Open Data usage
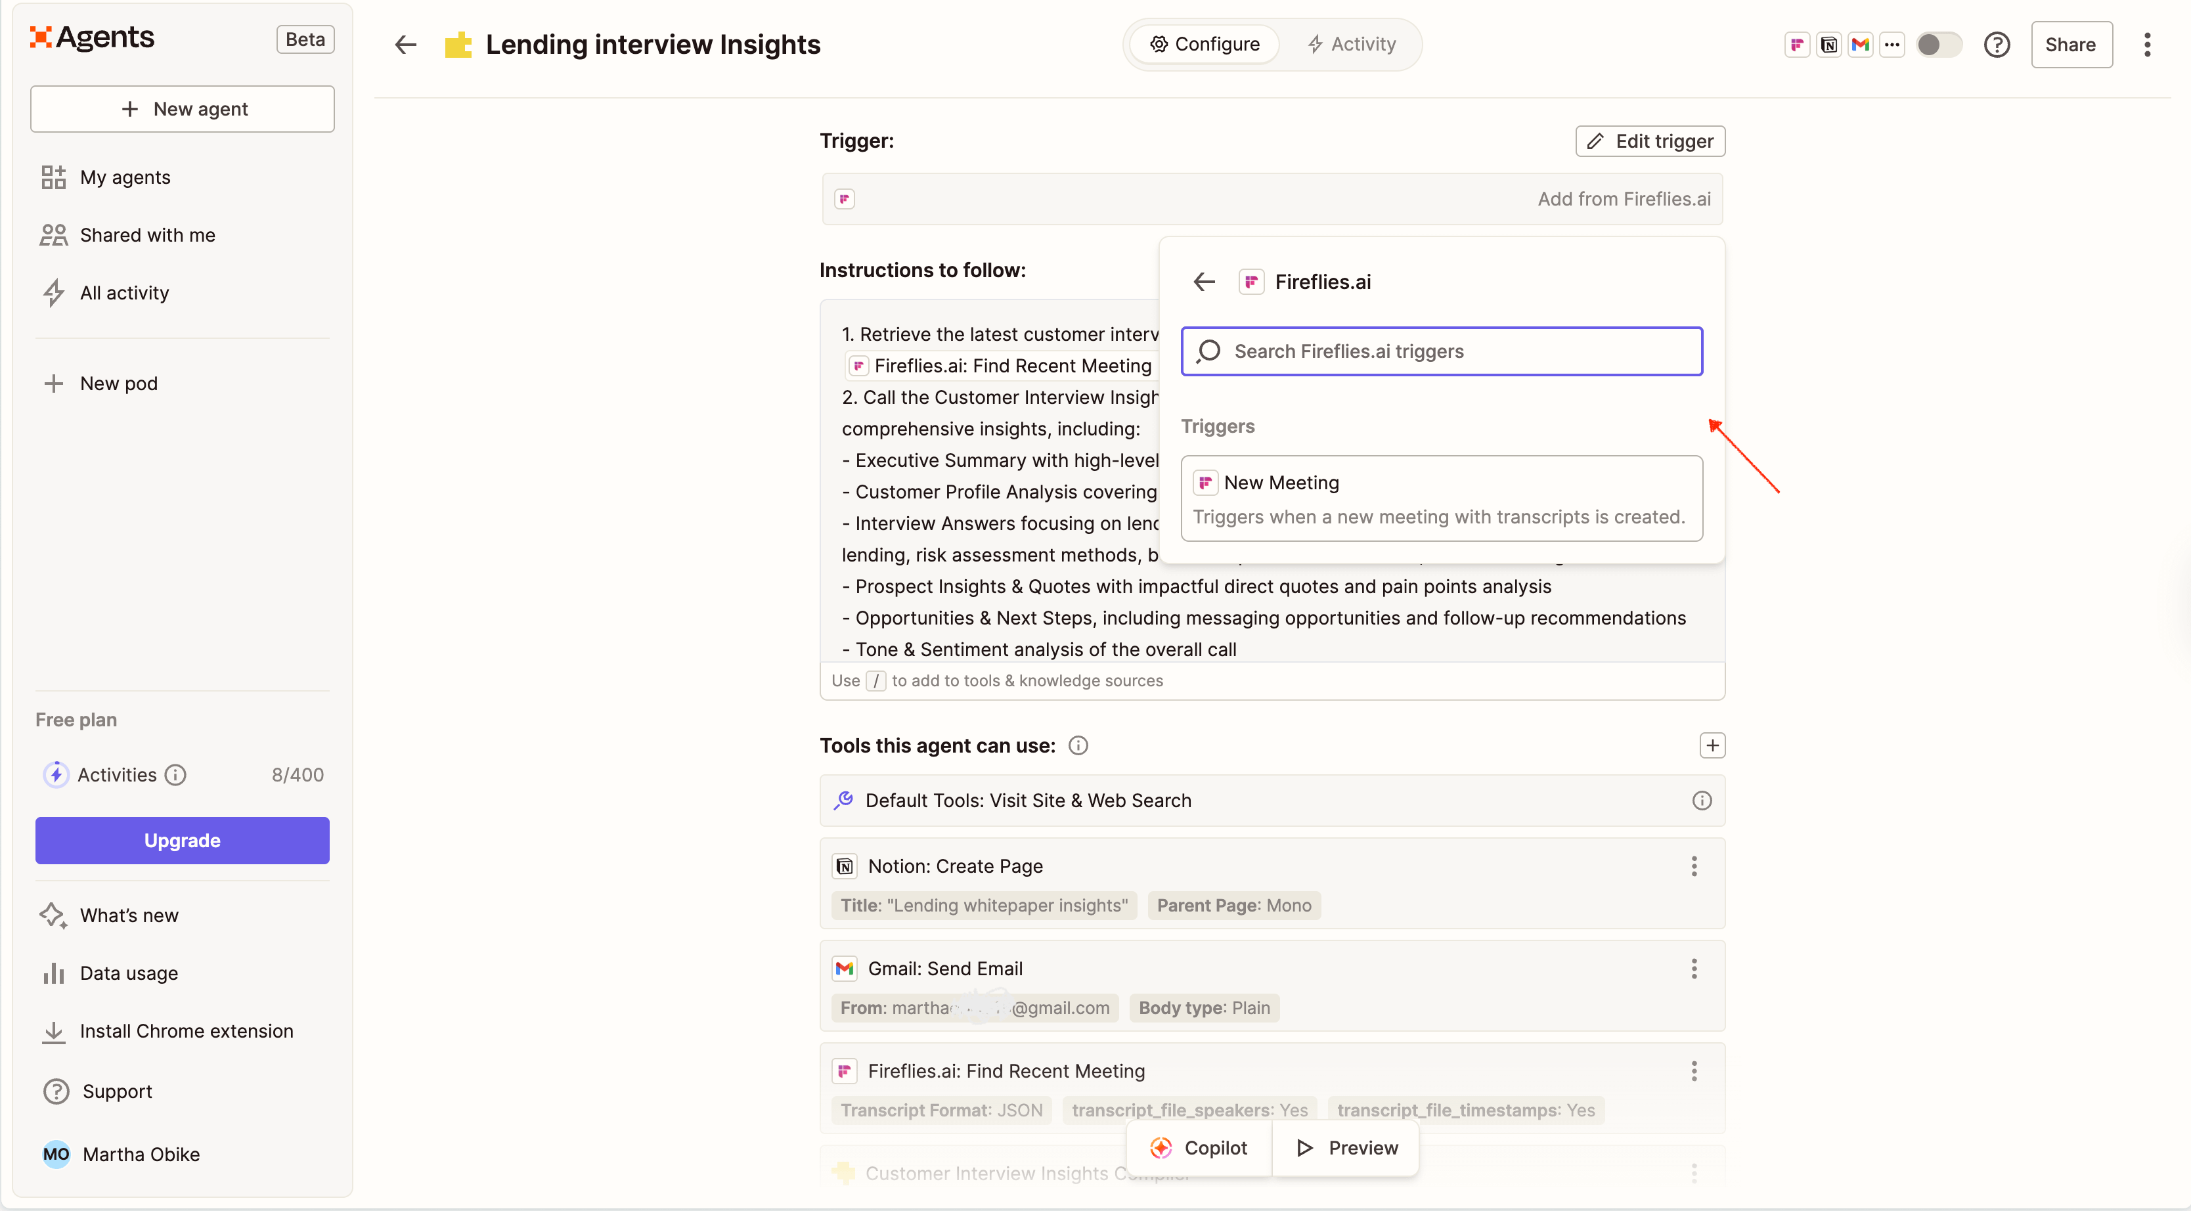This screenshot has width=2191, height=1211. pos(109,973)
